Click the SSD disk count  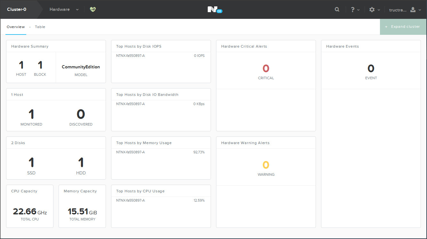coord(31,163)
